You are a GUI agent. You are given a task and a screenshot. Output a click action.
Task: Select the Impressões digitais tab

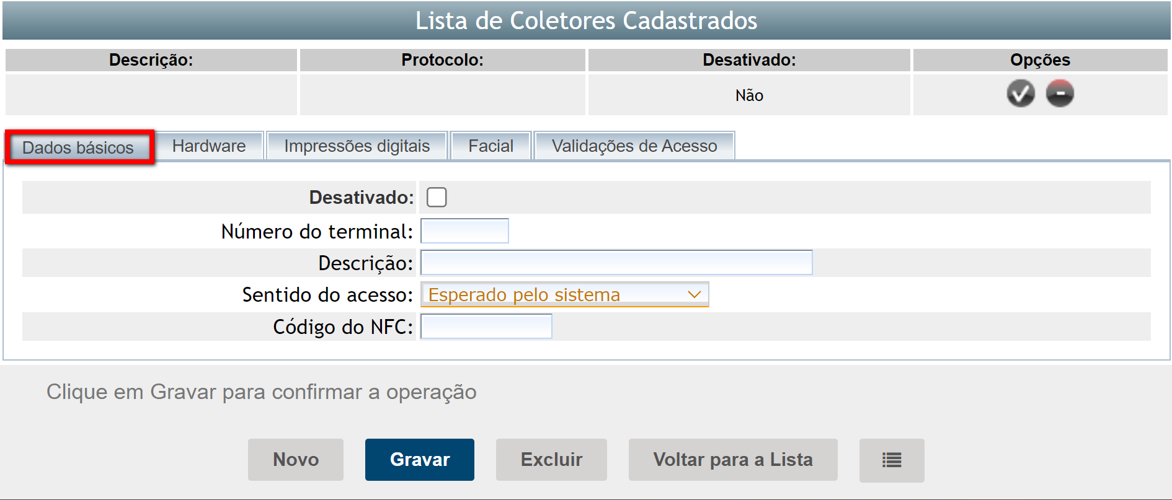pos(357,146)
